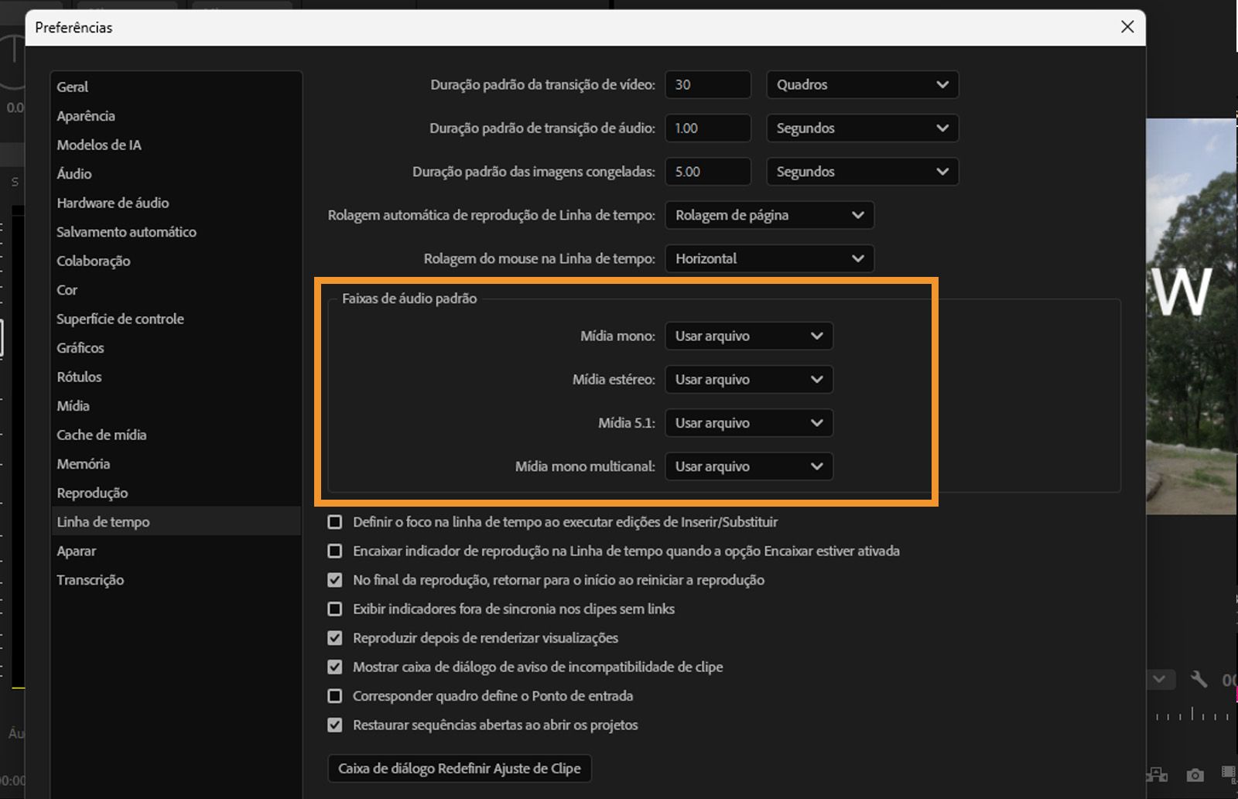
Task: Open Cache de mídia settings
Action: point(101,435)
